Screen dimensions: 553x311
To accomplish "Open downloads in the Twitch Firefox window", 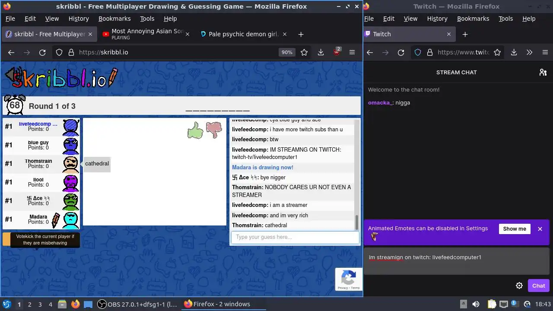I will (x=514, y=52).
